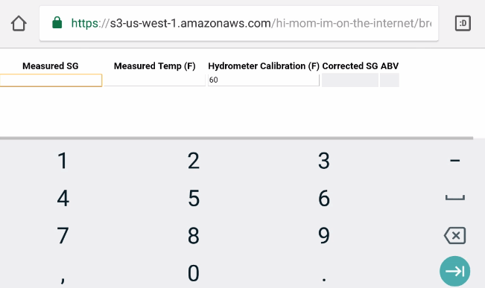This screenshot has height=288, width=485.
Task: Tap the green secure lock icon
Action: 57,23
